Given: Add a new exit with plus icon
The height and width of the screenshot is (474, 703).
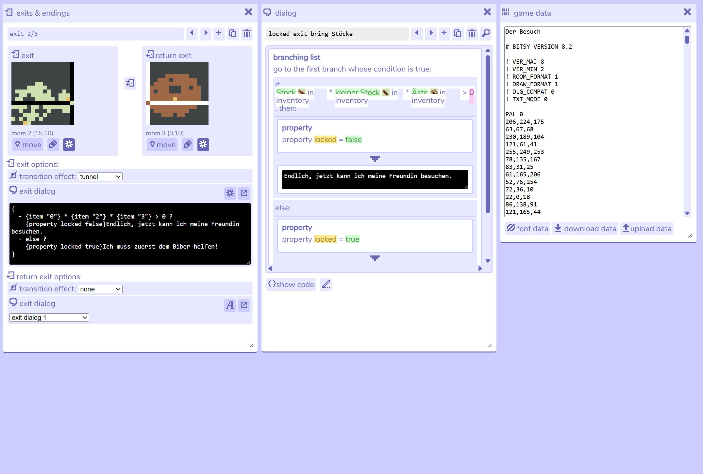Looking at the screenshot, I should (219, 34).
